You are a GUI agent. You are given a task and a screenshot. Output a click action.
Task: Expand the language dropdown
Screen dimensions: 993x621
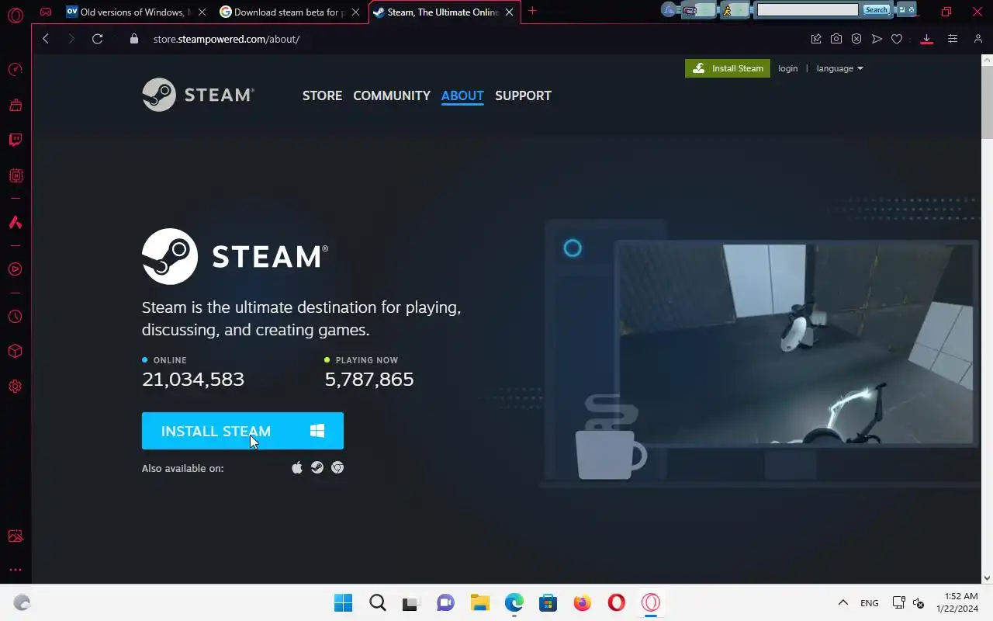[839, 68]
